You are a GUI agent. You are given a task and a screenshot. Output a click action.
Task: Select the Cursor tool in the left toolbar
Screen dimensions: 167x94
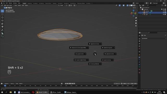(2, 14)
